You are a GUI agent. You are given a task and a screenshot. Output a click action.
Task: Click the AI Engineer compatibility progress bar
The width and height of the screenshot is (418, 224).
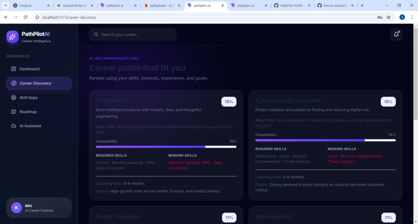[x=166, y=147]
